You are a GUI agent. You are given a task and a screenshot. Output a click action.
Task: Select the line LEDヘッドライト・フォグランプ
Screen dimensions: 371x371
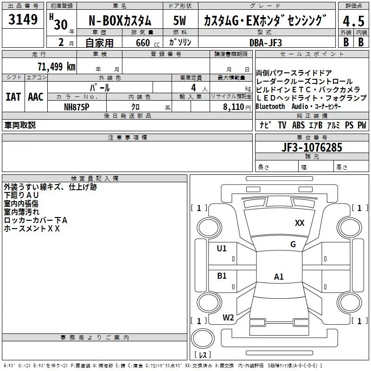click(311, 98)
